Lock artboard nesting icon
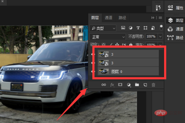Image resolution: width=185 pixels, height=123 pixels. click(124, 44)
